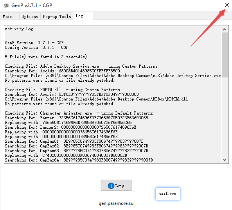232x210 pixels.
Task: Switch to the Main tab
Action: pyautogui.click(x=10, y=16)
